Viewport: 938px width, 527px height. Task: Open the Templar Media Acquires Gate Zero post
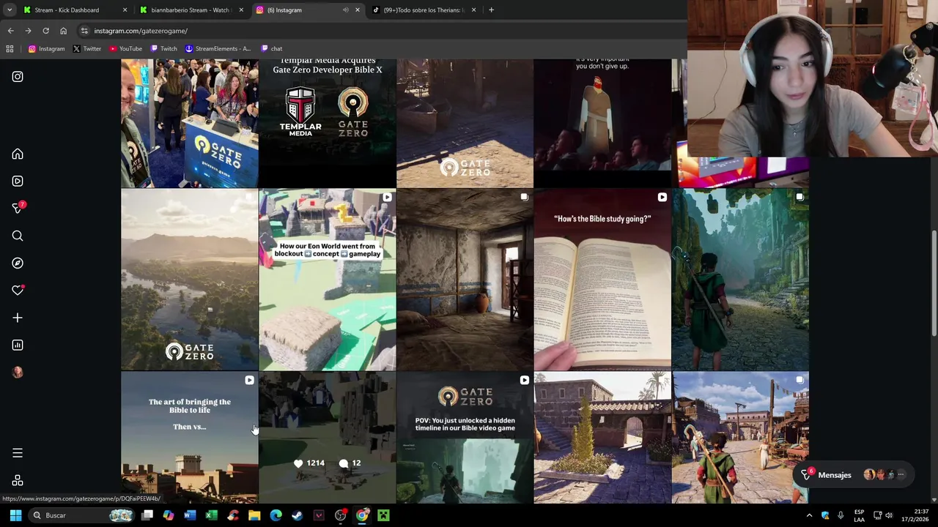click(328, 123)
